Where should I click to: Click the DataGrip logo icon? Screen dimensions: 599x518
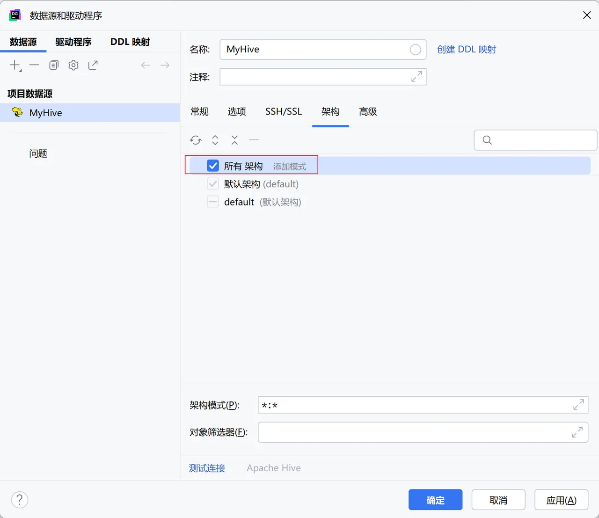[15, 15]
